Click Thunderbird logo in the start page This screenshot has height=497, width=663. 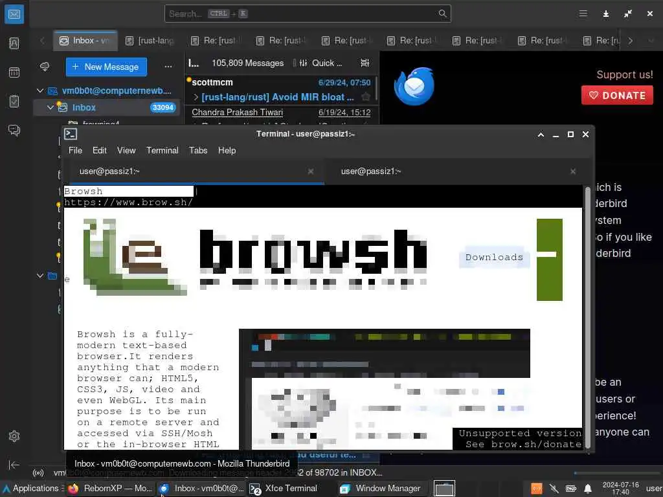pos(414,86)
